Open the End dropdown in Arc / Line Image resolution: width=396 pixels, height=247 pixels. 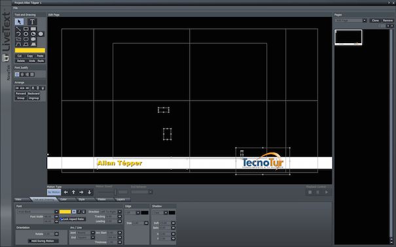point(93,237)
